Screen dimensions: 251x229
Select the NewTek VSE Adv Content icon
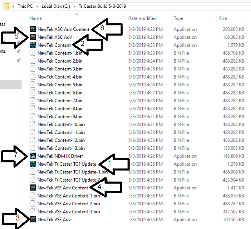point(33,188)
